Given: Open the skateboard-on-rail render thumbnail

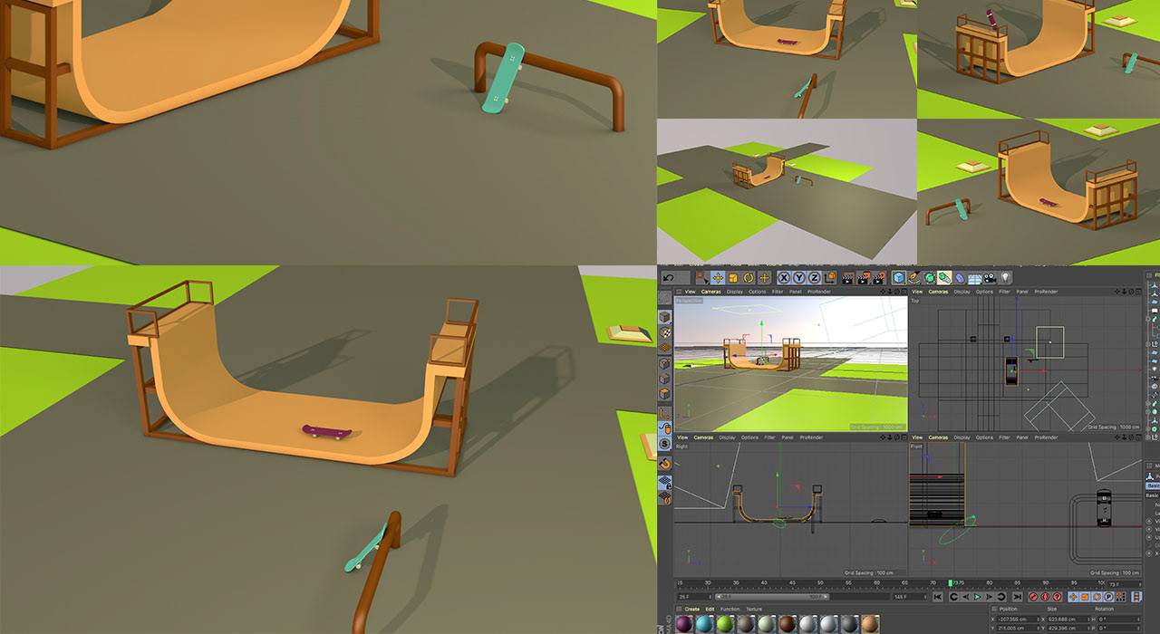Looking at the screenshot, I should pyautogui.click(x=328, y=132).
